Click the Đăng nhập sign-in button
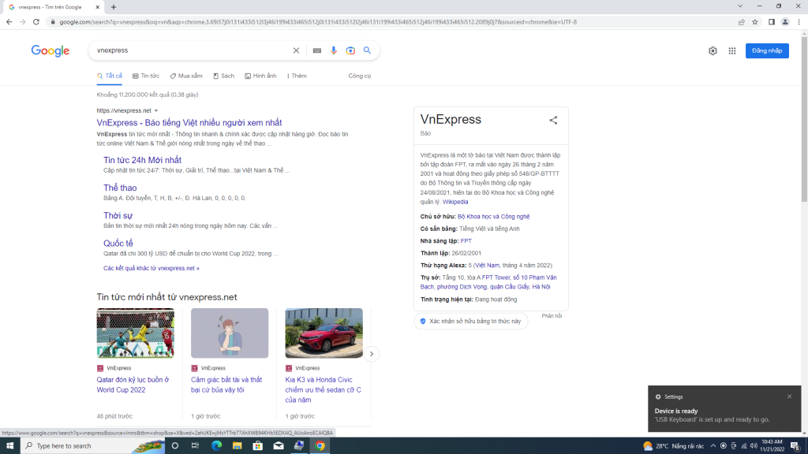This screenshot has width=808, height=454. [767, 51]
